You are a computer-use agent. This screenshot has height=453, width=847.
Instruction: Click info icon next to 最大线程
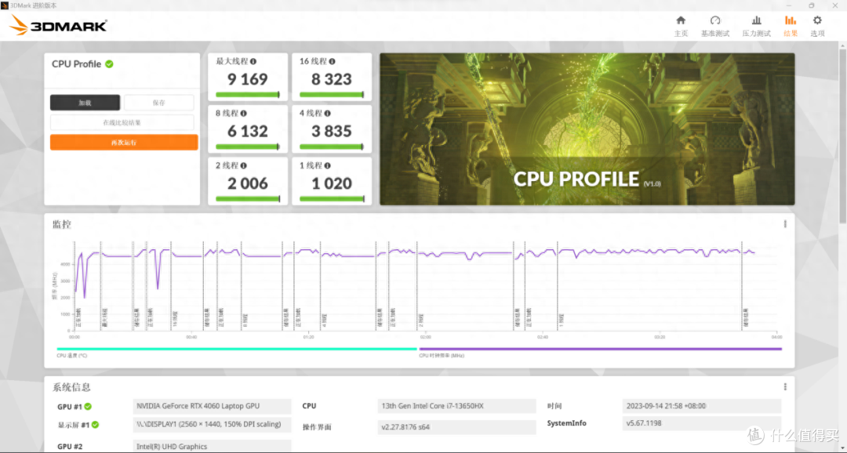click(253, 62)
